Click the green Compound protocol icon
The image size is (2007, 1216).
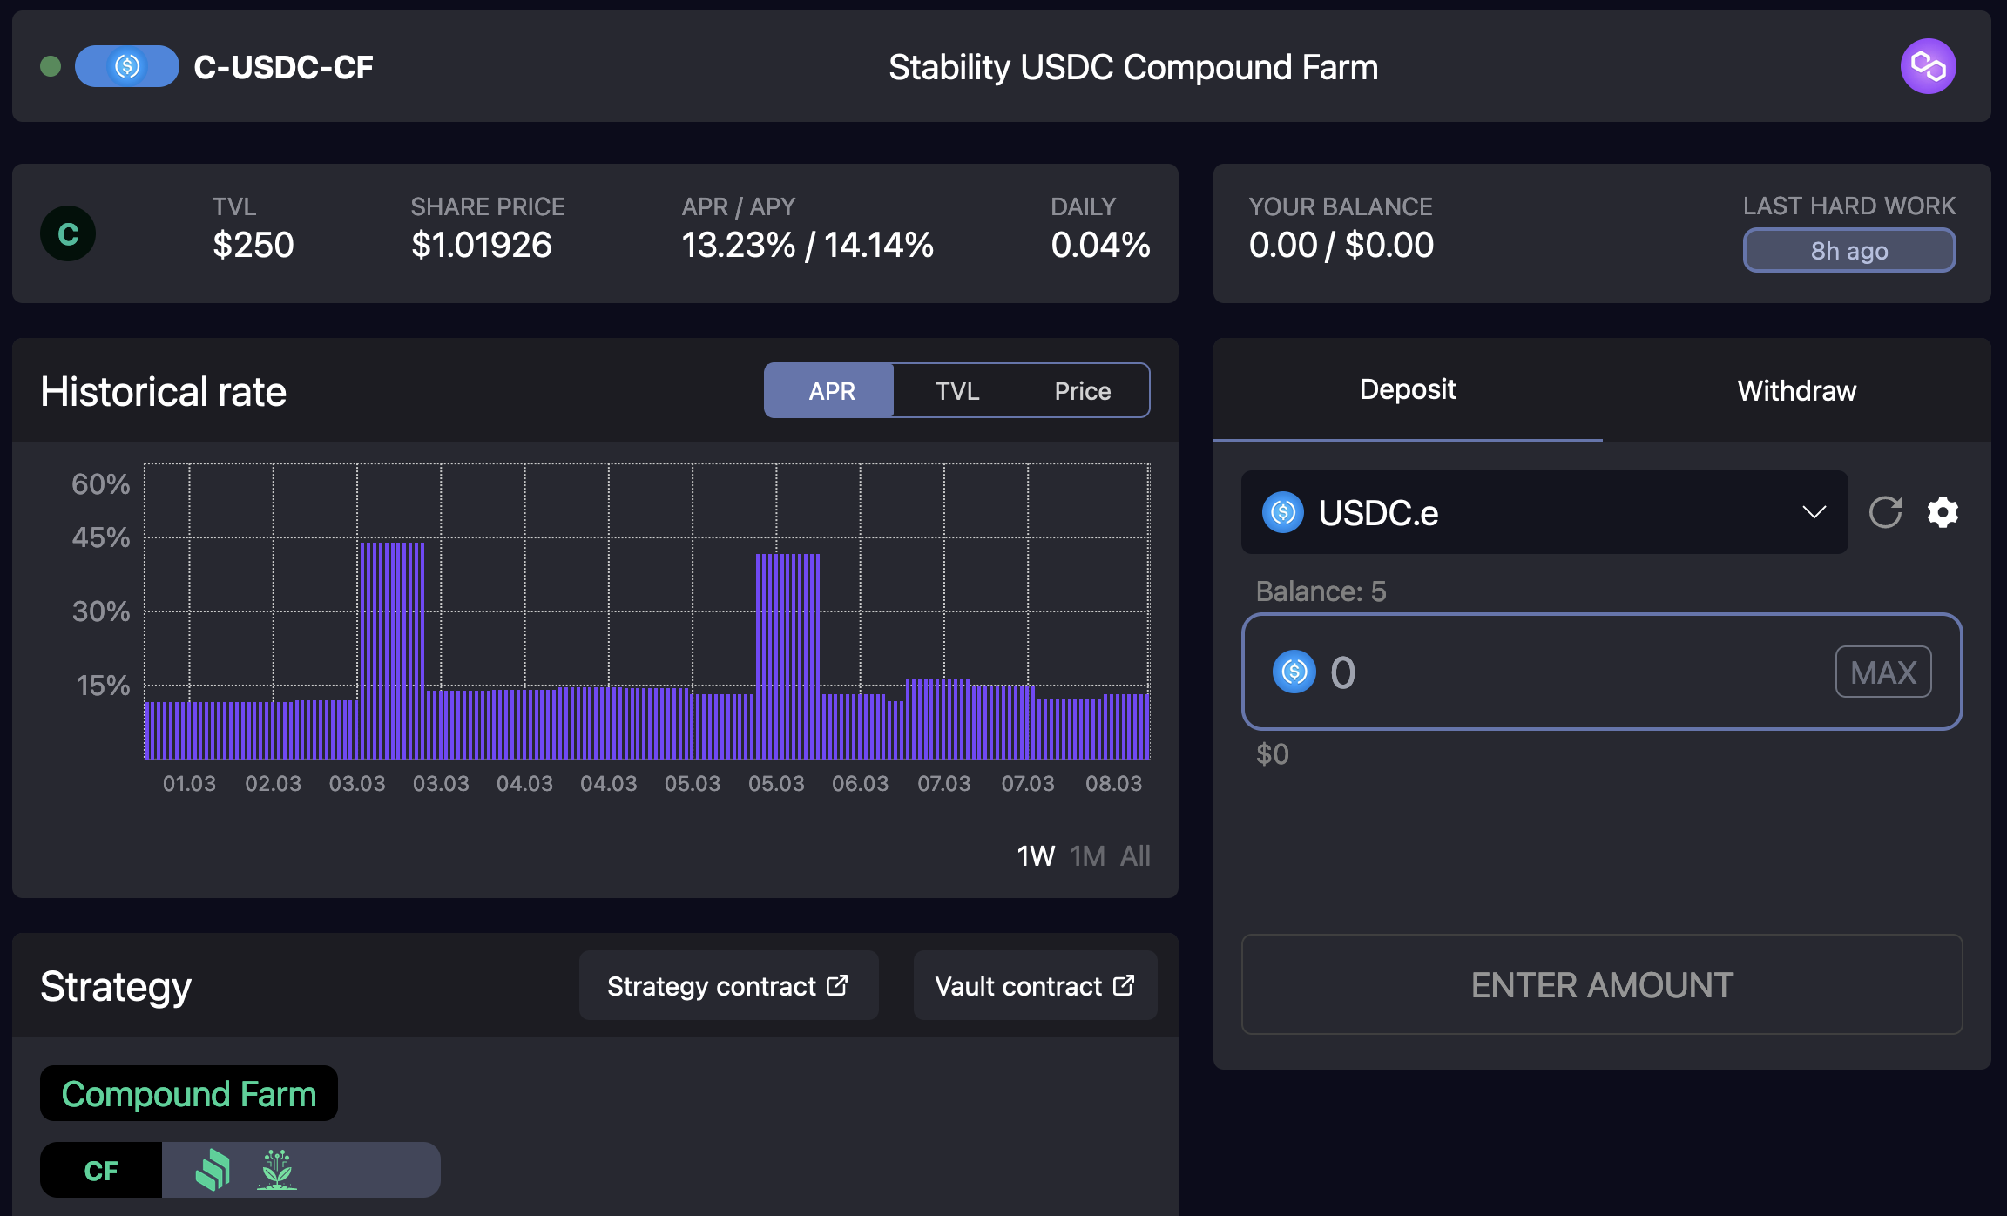point(213,1169)
